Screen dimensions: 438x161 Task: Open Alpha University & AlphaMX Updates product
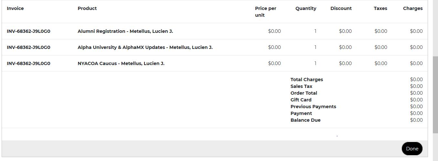145,47
